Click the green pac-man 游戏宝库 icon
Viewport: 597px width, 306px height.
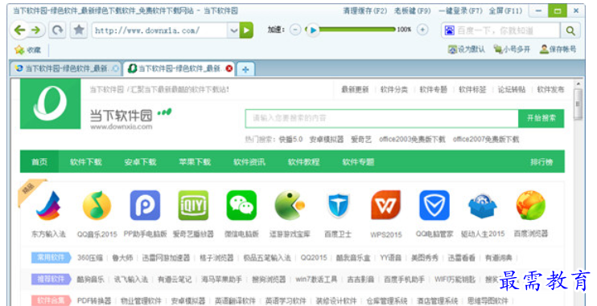290,206
